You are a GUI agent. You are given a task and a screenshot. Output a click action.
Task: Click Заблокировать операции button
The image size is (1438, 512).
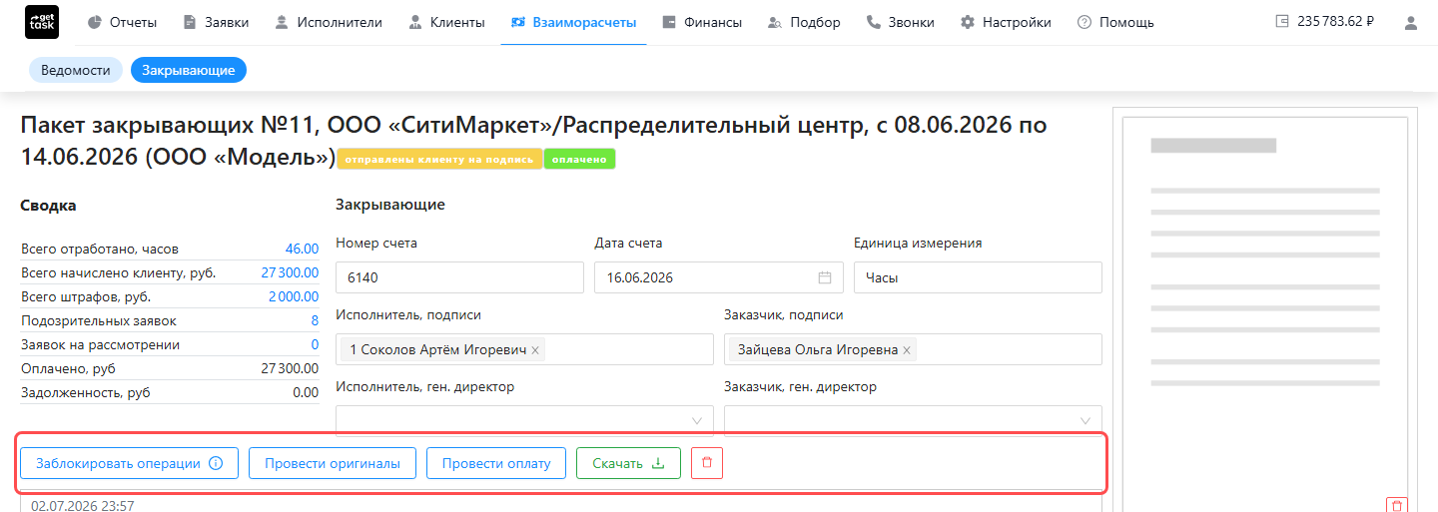[x=129, y=463]
